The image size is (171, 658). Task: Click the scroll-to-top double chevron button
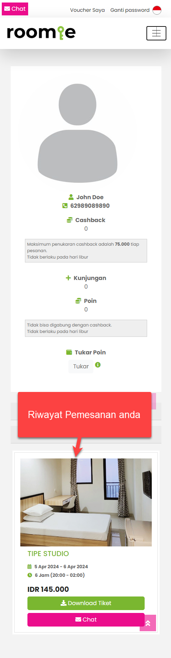pos(148,623)
